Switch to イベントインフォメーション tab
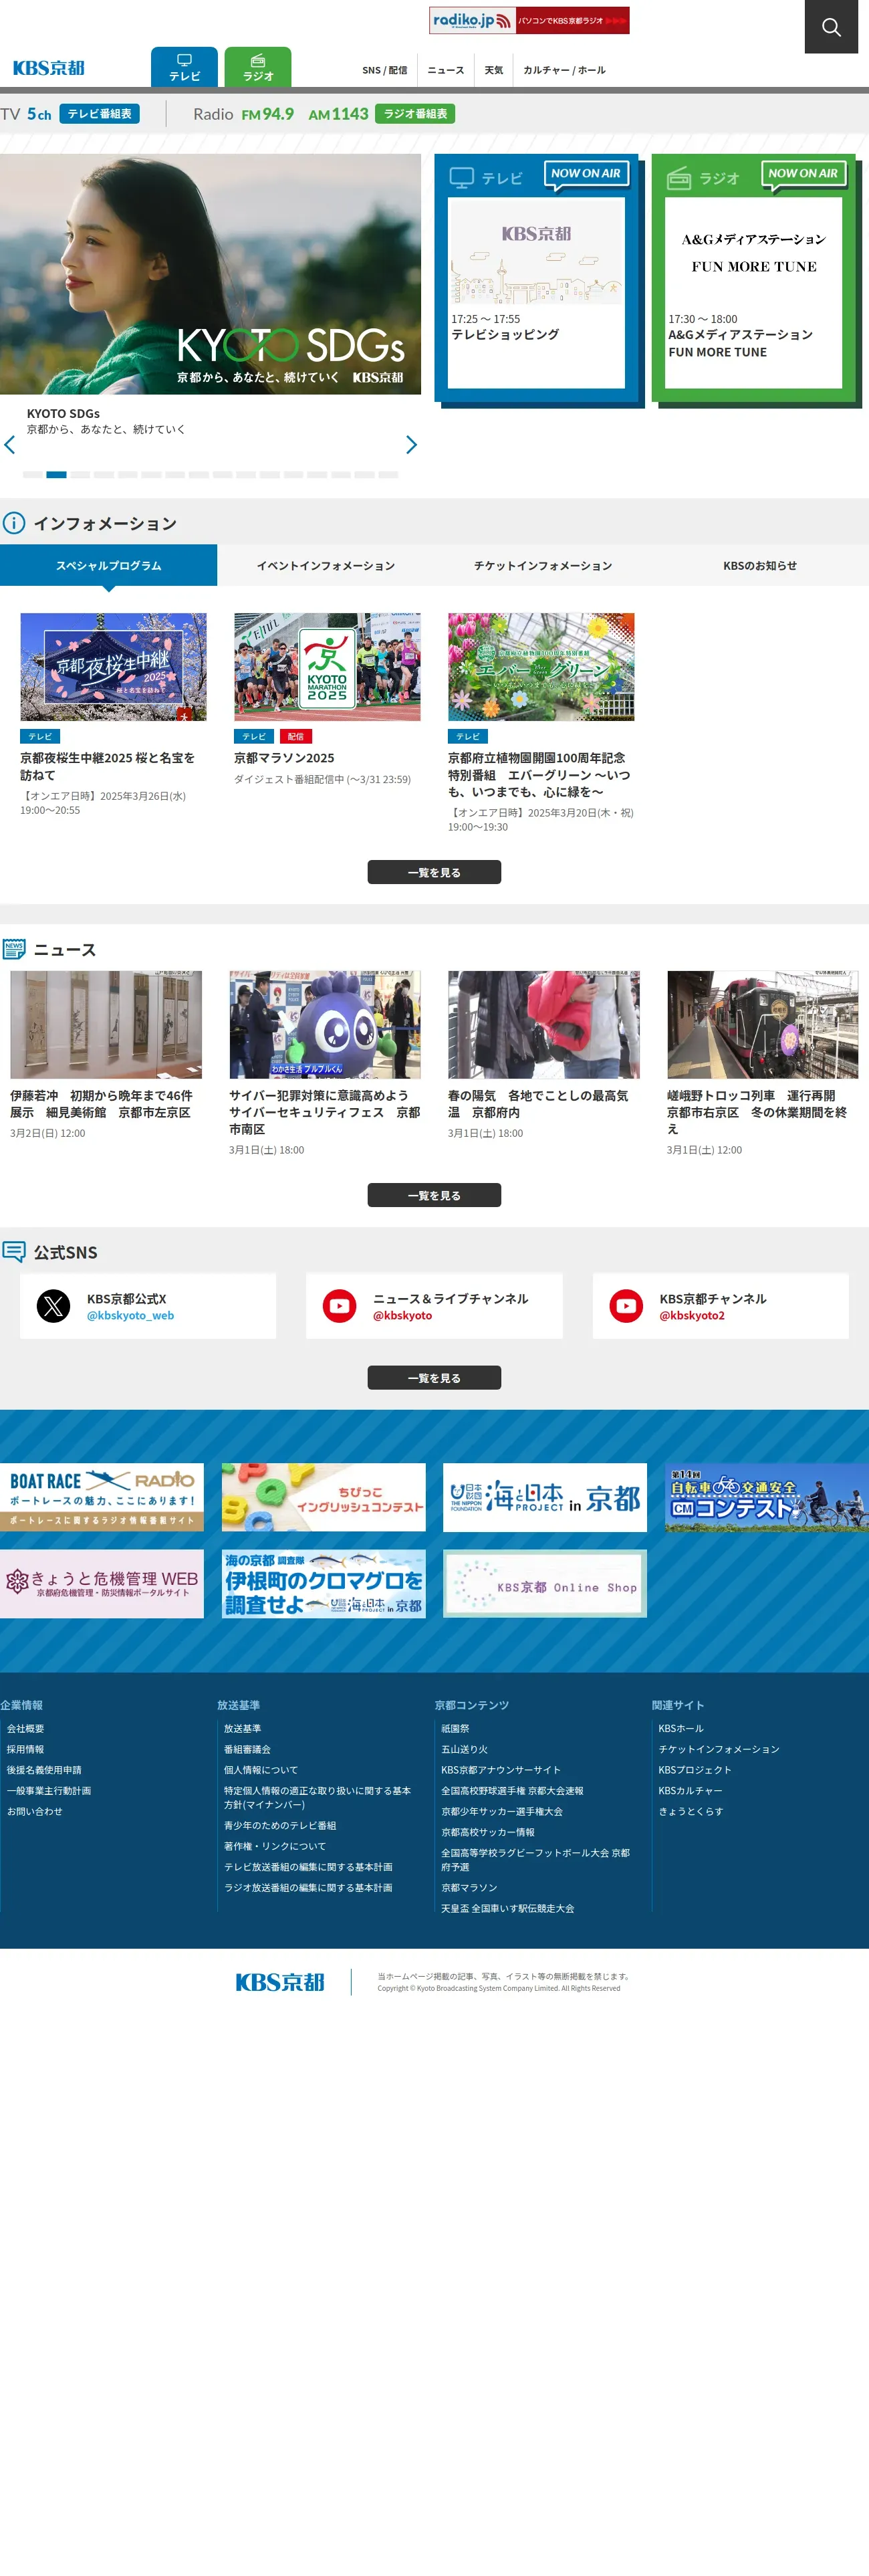Screen dimensions: 869x2576 tap(326, 566)
